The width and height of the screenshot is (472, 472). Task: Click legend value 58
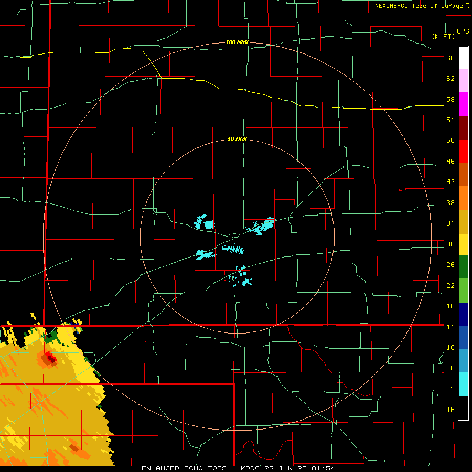click(x=450, y=99)
